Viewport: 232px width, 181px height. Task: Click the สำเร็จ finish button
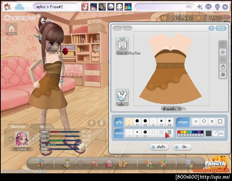159,147
